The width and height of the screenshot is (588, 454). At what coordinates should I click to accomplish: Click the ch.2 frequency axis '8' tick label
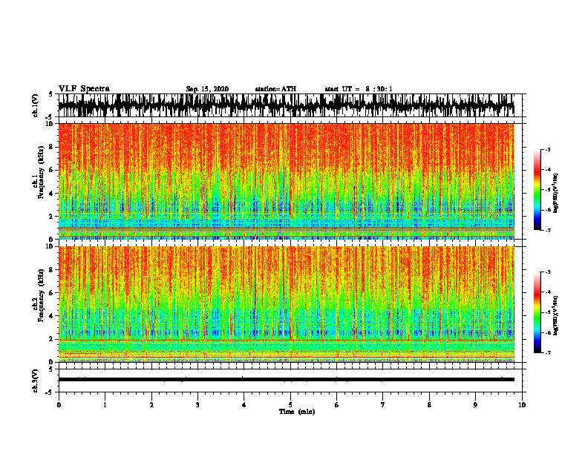[x=52, y=270]
